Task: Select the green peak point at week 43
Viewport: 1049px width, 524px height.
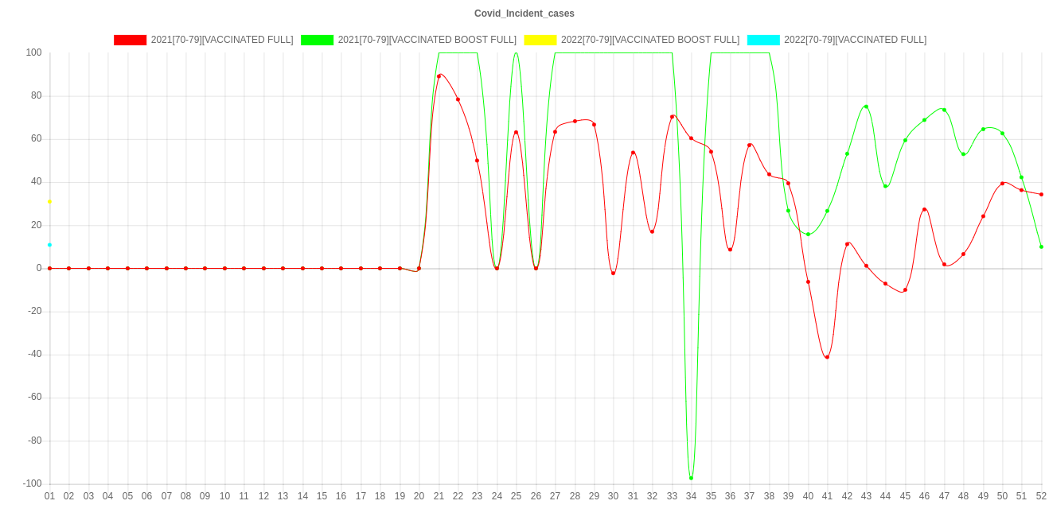Action: [866, 107]
